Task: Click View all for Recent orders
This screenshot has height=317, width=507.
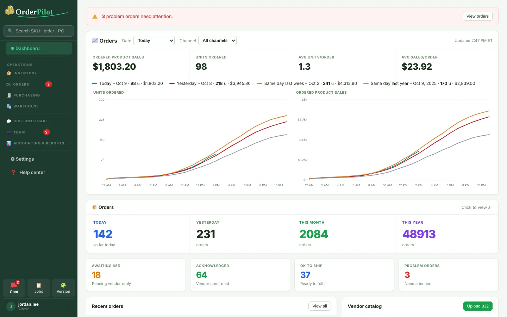Action: pos(320,306)
